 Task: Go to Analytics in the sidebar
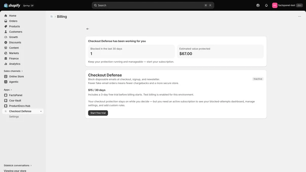pos(15,64)
